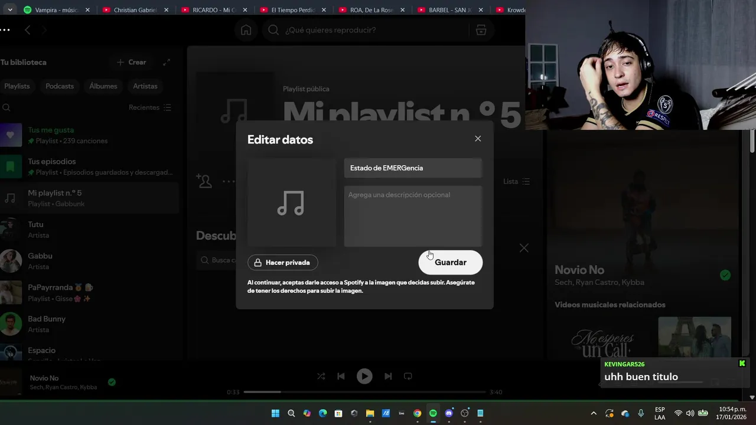The image size is (756, 425).
Task: Open the Browse icon in search bar
Action: 481,30
